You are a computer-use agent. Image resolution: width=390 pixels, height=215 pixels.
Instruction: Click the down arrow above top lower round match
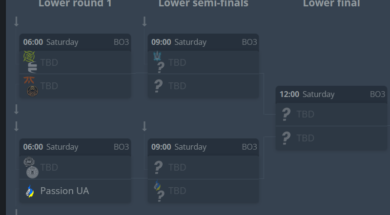(x=17, y=21)
